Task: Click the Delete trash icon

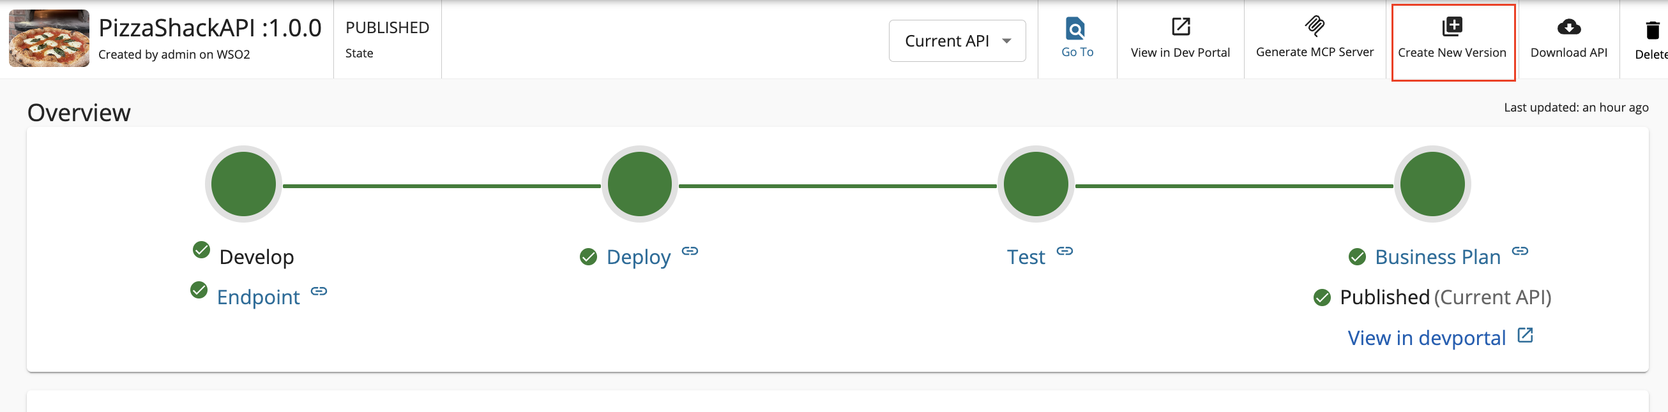Action: click(x=1653, y=31)
